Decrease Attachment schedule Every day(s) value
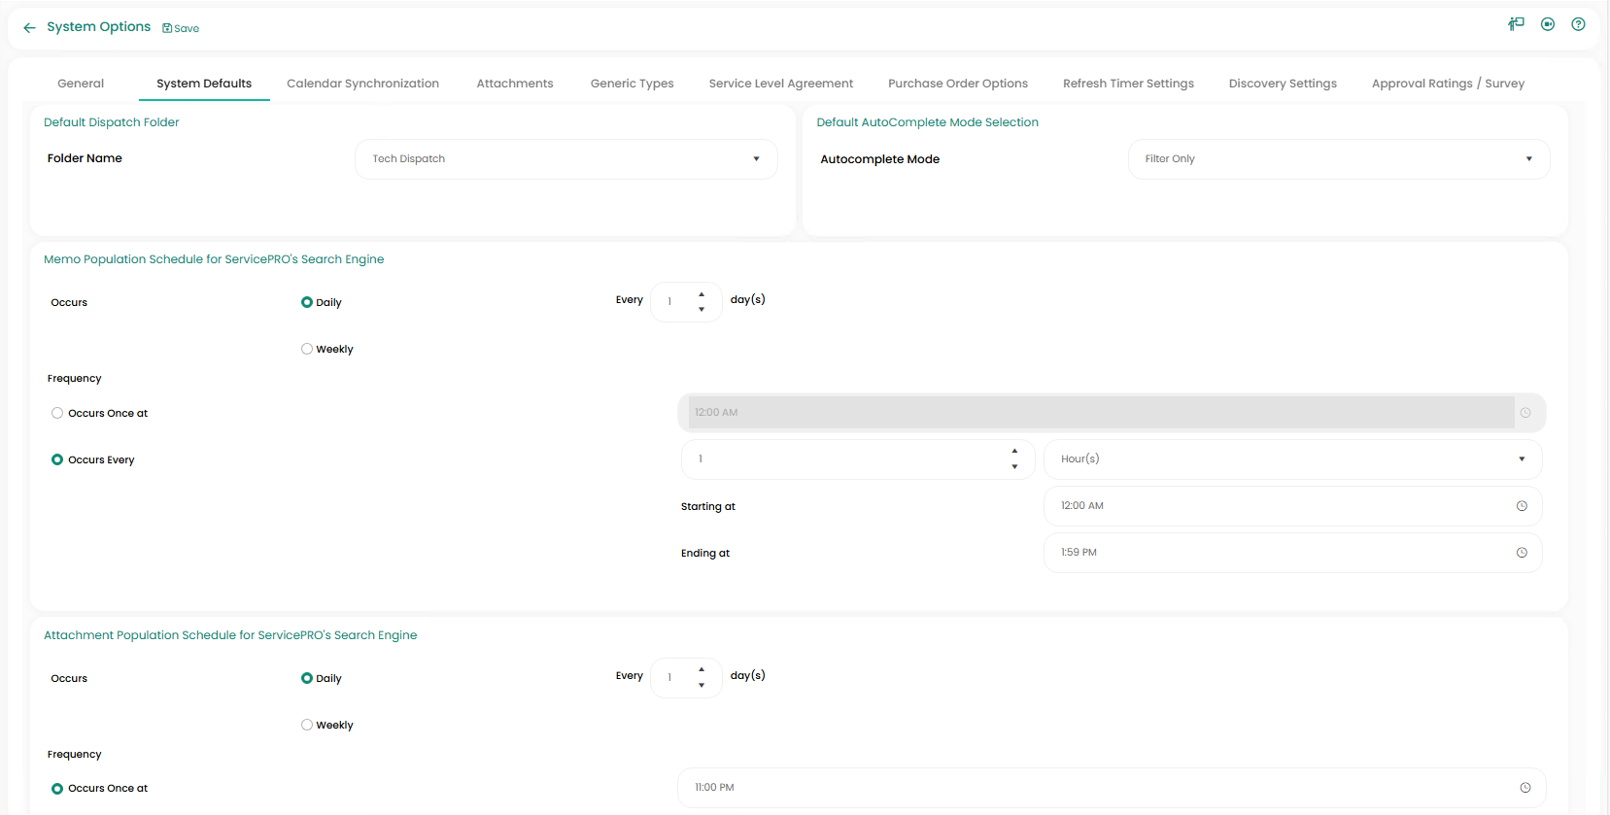 702,685
